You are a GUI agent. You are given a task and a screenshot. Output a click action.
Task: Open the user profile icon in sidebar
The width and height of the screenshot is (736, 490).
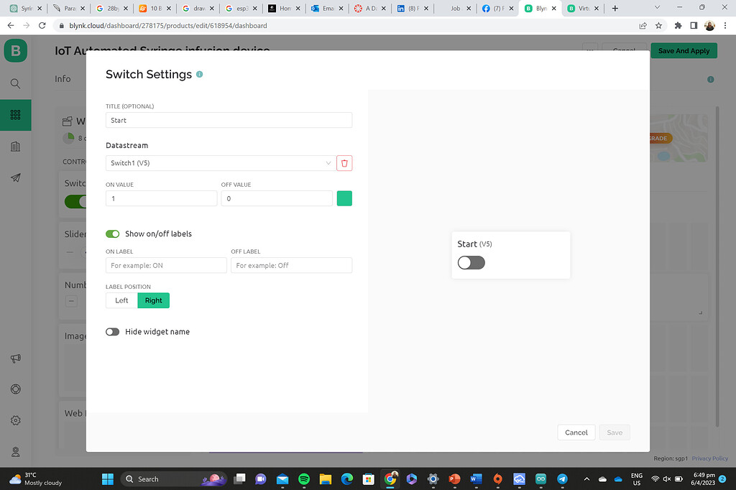[x=16, y=452]
